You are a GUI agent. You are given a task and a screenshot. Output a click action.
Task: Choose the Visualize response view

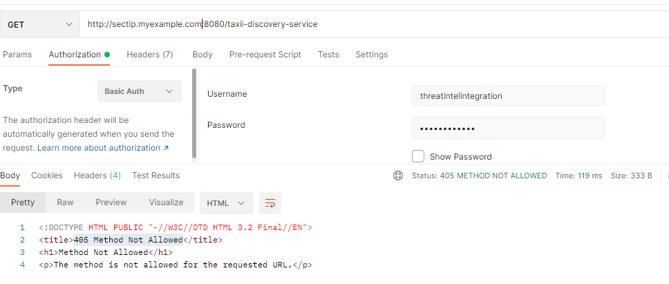[166, 202]
